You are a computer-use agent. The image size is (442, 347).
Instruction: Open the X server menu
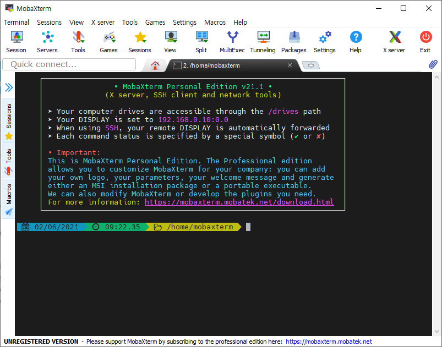tap(103, 22)
